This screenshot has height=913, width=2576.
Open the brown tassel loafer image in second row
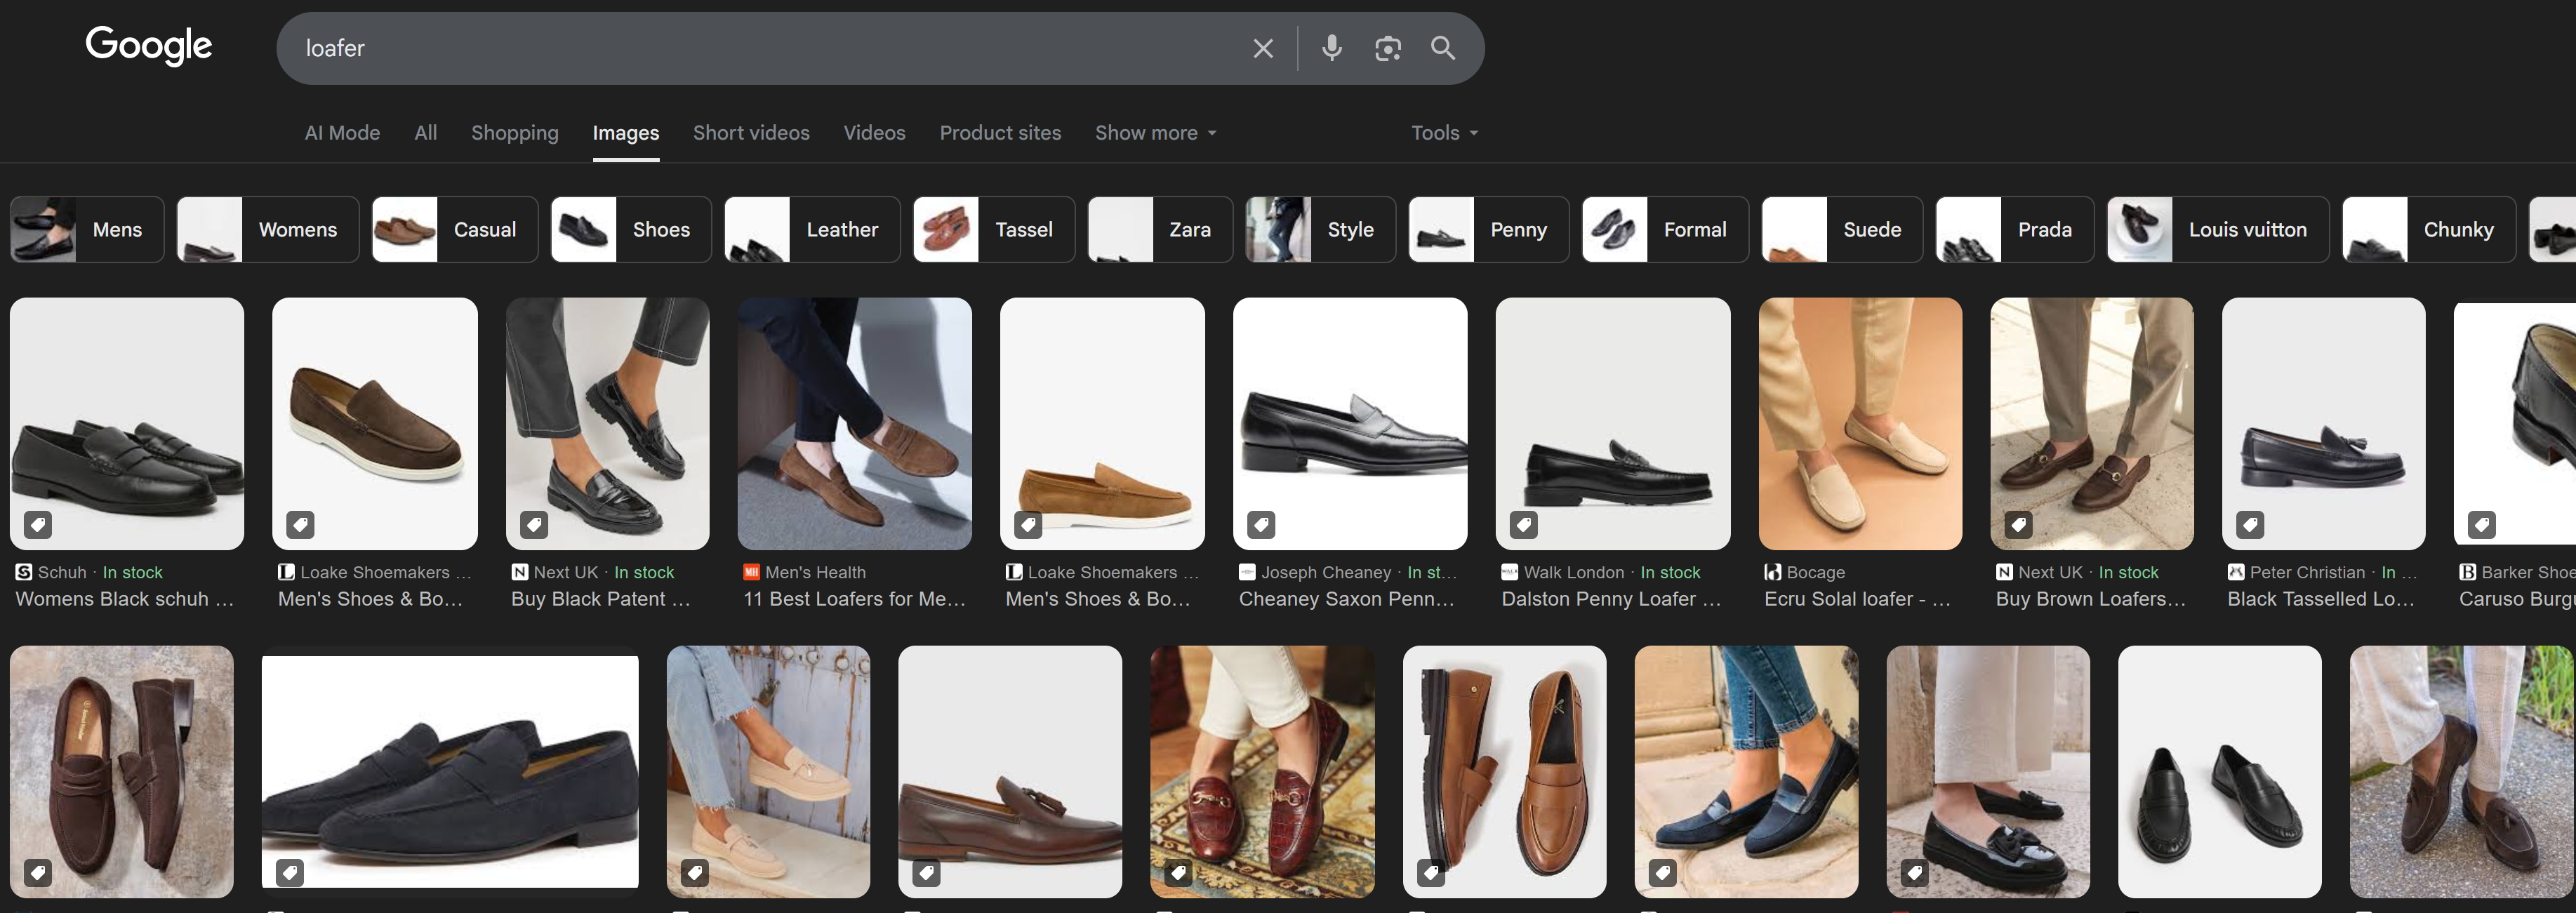(1010, 771)
